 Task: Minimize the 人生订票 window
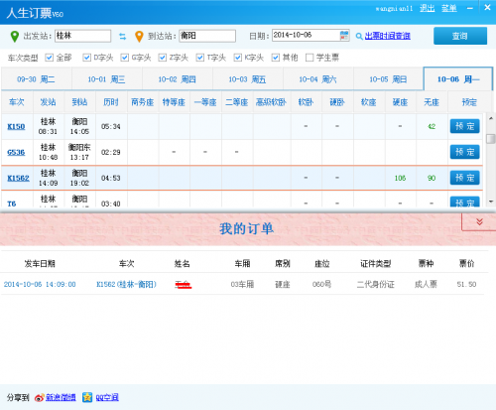(469, 8)
